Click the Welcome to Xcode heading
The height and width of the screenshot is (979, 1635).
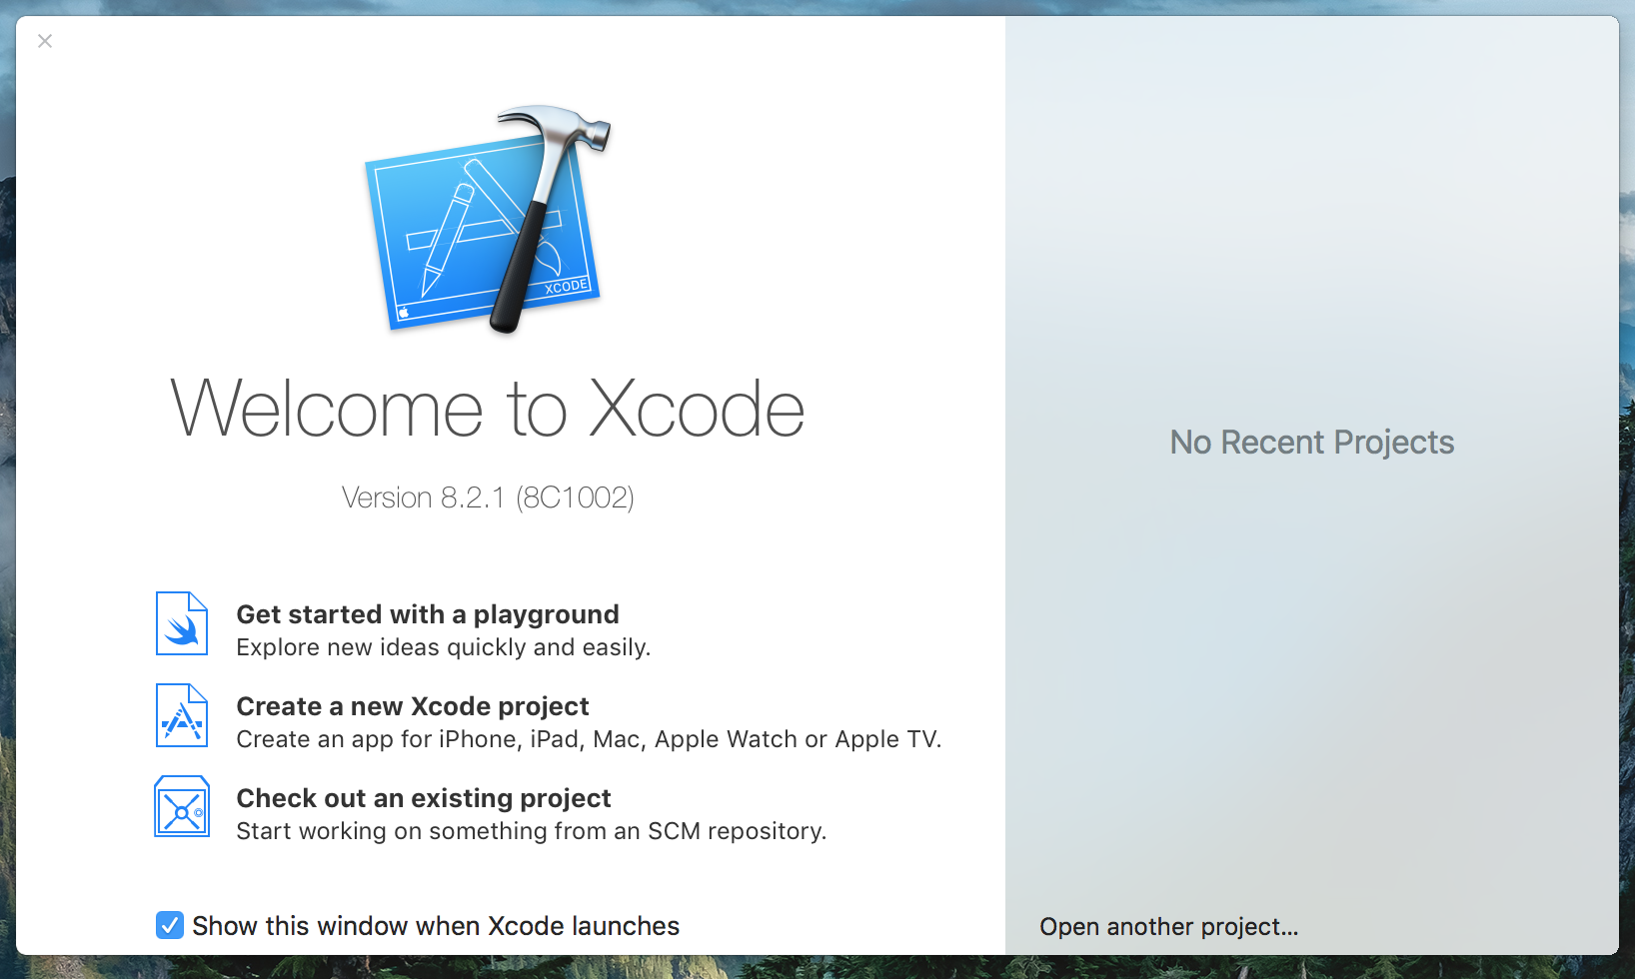[488, 409]
